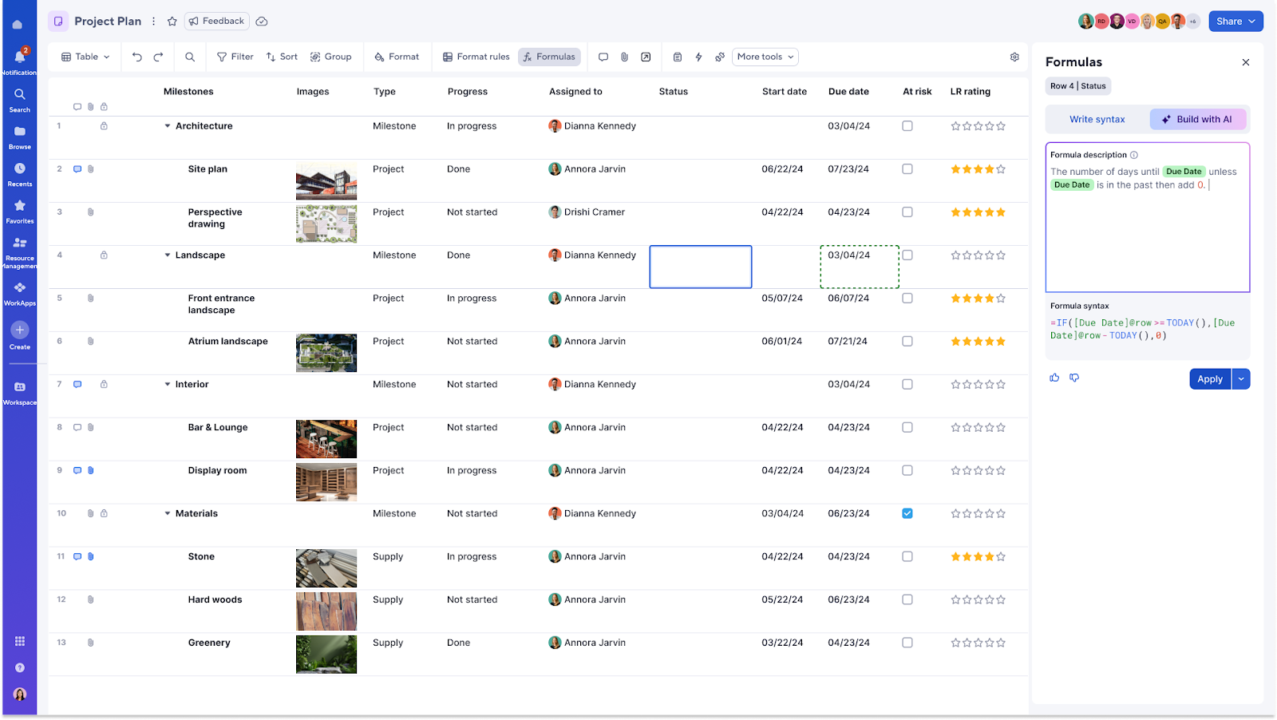Open the toolbar search magnifier icon
This screenshot has width=1277, height=720.
(190, 57)
